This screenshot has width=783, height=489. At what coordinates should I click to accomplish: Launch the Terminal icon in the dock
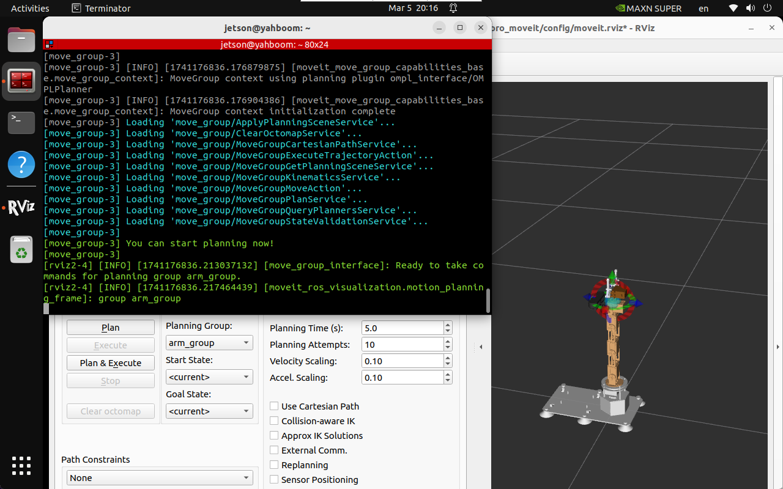coord(21,122)
